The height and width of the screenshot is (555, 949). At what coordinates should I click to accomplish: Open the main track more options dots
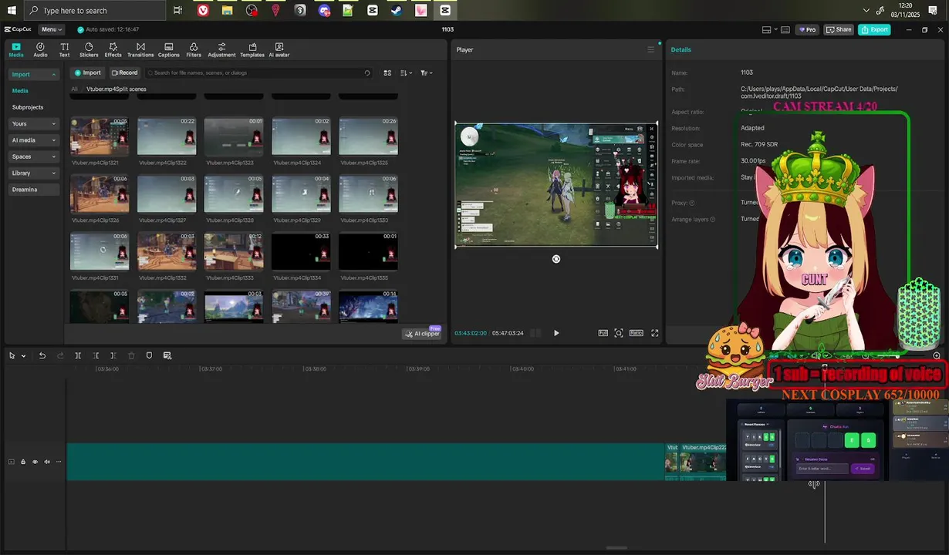point(59,462)
